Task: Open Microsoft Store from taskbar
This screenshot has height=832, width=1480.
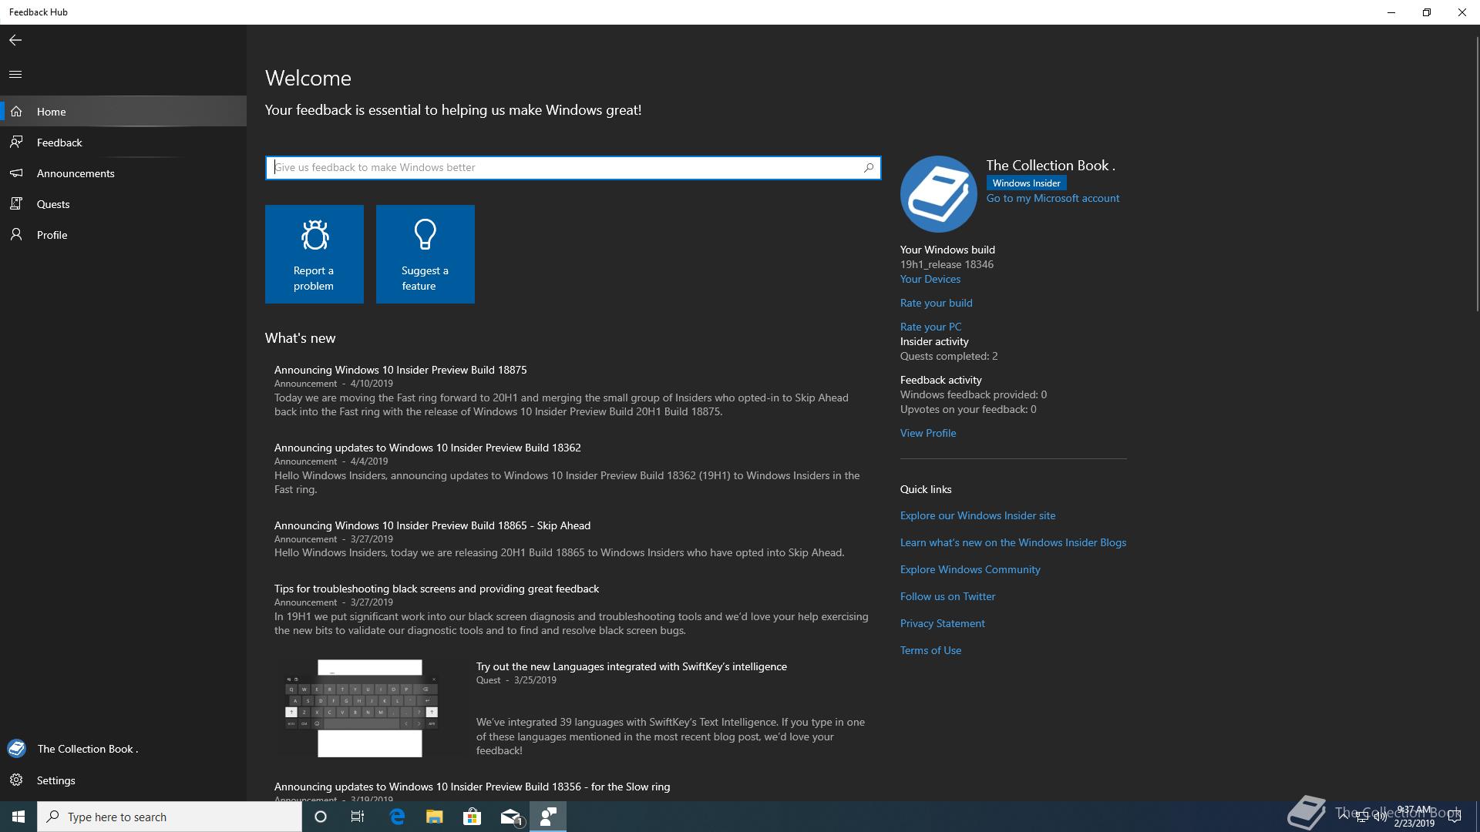Action: [472, 817]
